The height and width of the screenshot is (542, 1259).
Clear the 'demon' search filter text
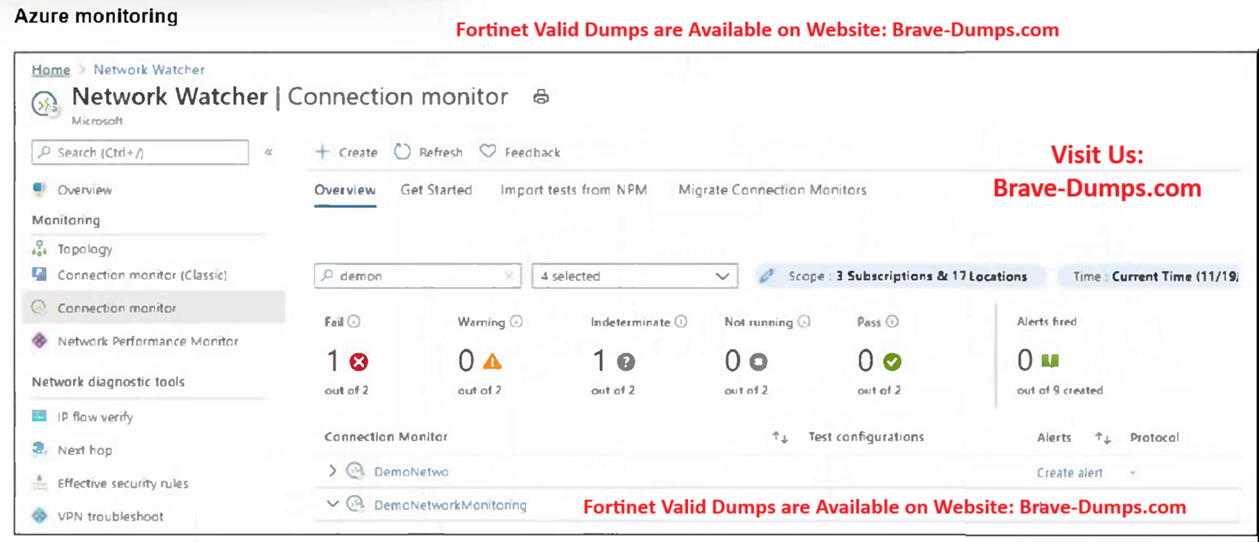[508, 277]
